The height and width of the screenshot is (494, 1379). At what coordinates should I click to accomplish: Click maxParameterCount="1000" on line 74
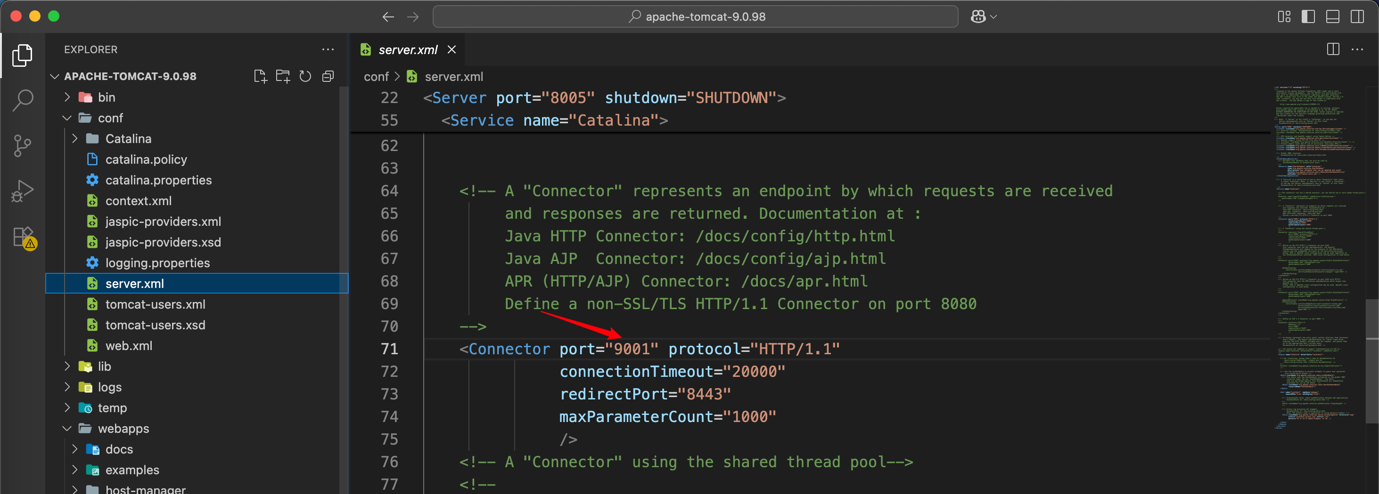pos(667,417)
